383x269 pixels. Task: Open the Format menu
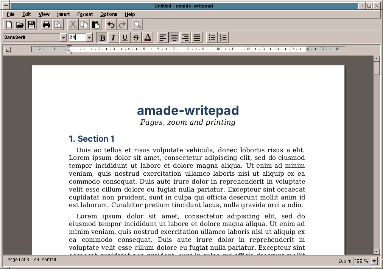85,14
